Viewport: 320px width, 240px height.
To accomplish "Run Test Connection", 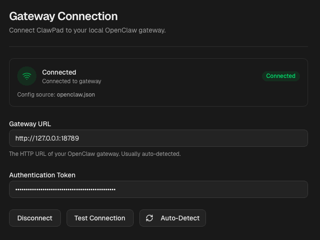I will coord(100,218).
